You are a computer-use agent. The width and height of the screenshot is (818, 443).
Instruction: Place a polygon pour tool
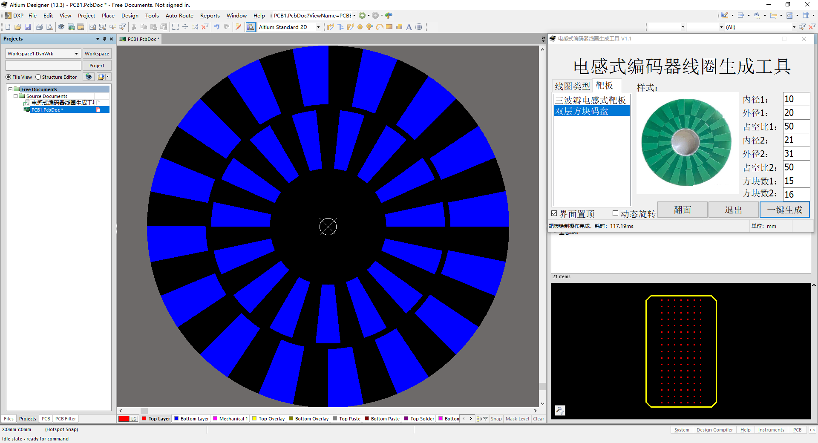(x=399, y=27)
